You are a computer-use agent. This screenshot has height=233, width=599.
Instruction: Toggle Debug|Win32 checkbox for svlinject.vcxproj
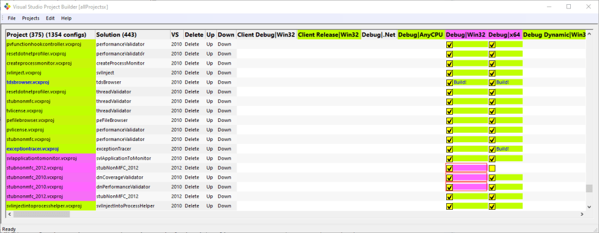449,73
